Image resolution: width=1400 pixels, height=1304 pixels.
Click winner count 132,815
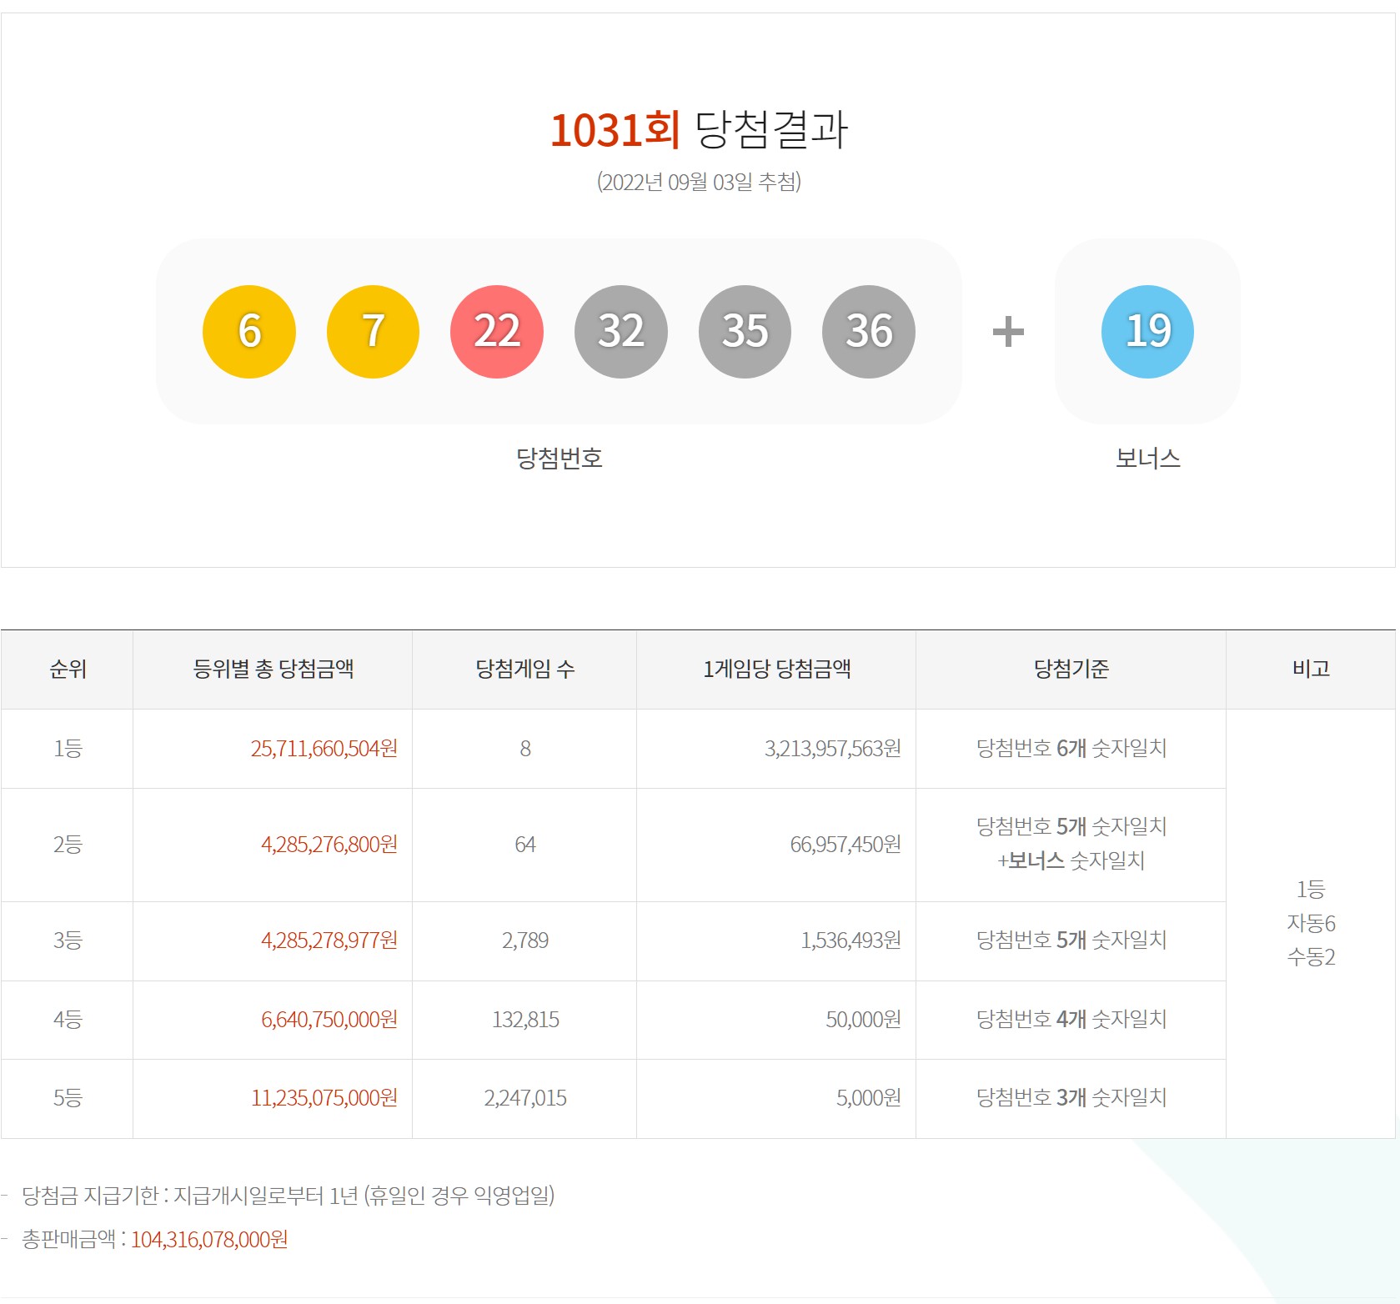525,1020
